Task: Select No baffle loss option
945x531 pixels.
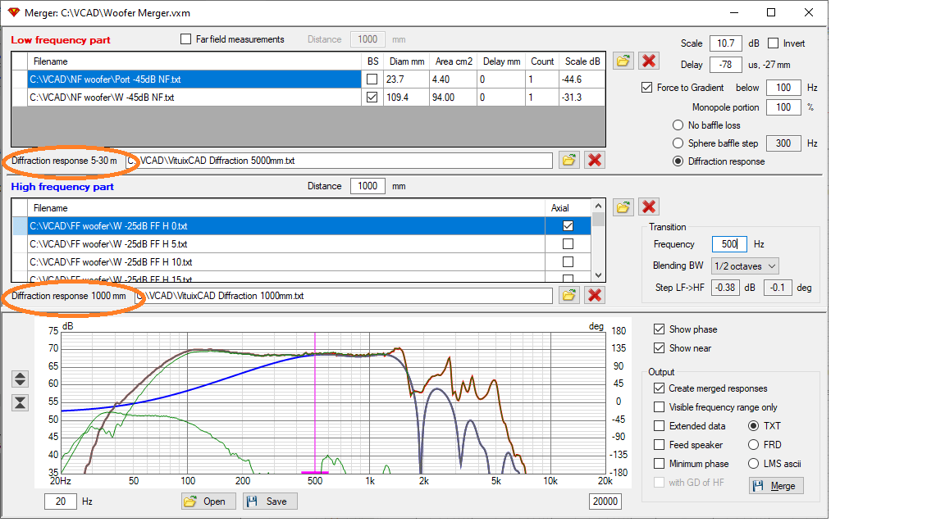Action: 678,125
